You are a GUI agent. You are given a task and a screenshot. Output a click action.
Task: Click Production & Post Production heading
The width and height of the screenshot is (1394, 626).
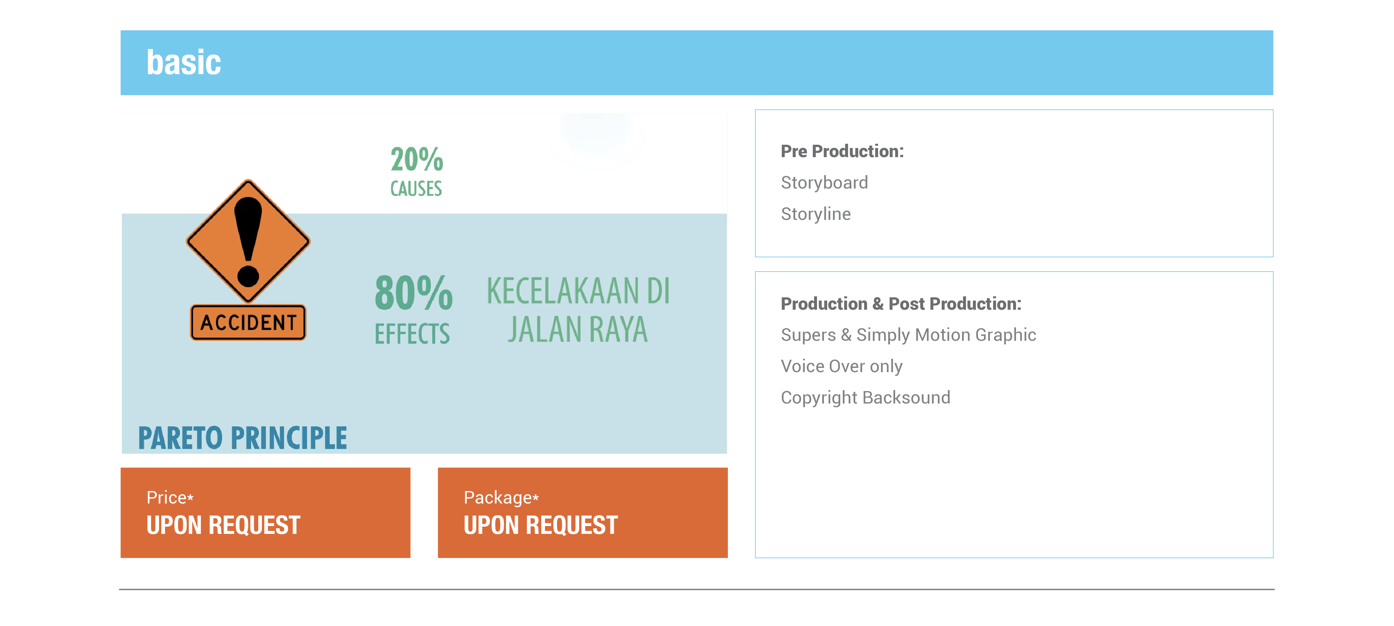pyautogui.click(x=900, y=304)
